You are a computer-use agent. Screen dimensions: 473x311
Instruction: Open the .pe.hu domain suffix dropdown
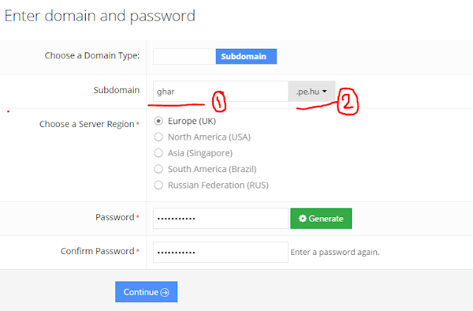coord(311,92)
